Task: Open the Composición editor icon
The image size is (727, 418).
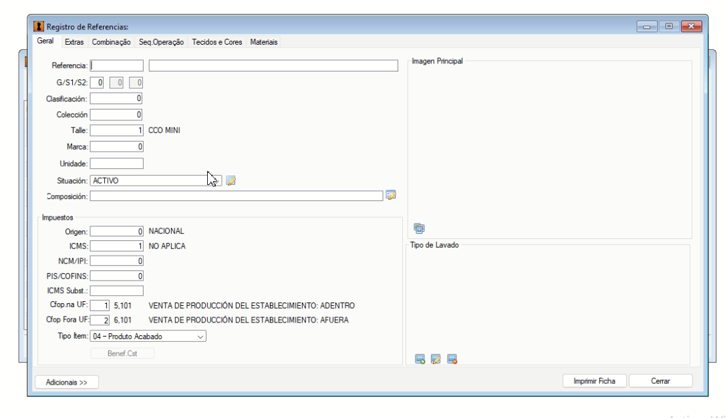Action: point(391,196)
